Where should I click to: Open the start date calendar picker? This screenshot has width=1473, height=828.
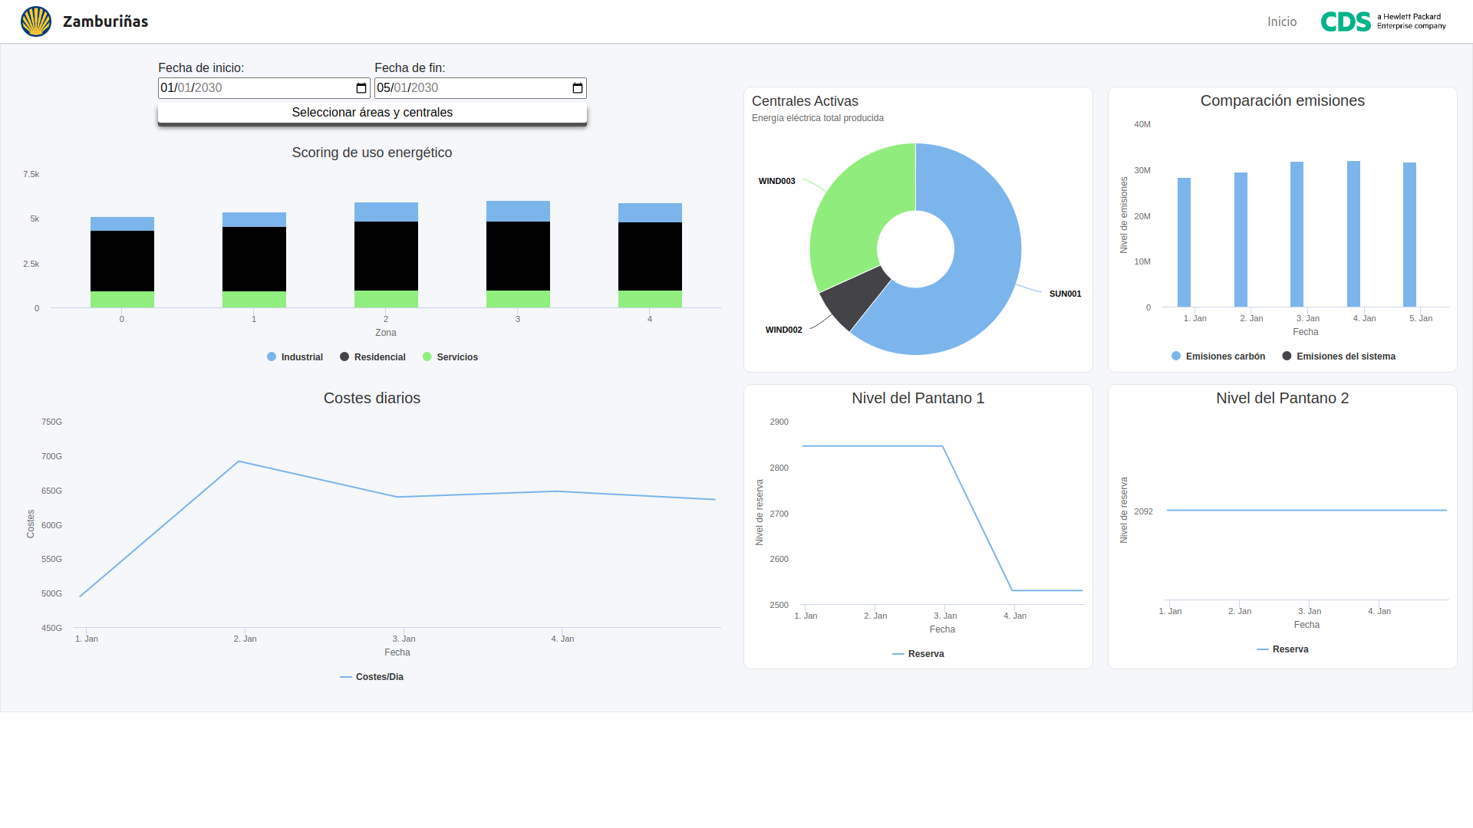(360, 87)
